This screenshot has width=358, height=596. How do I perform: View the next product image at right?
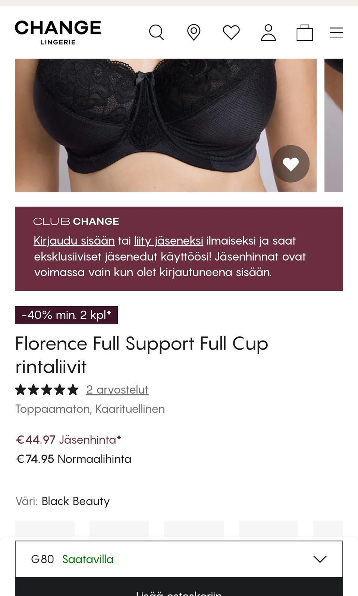(334, 125)
